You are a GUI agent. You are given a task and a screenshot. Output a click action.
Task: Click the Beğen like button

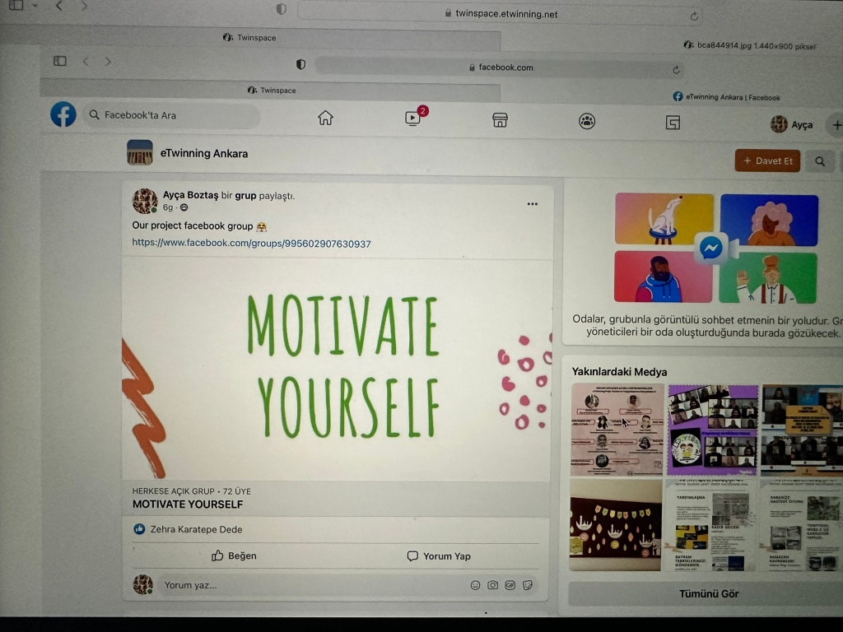click(x=234, y=556)
